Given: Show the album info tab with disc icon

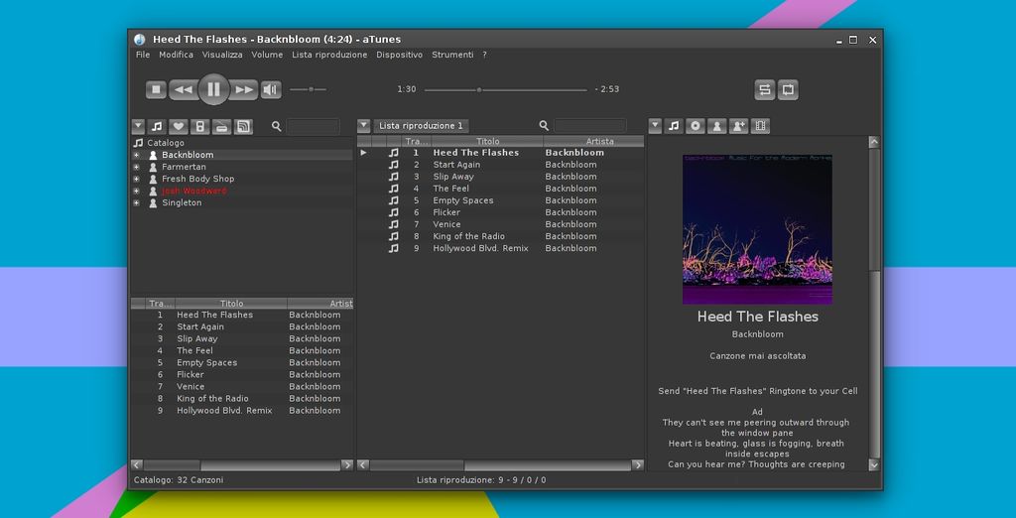Looking at the screenshot, I should pyautogui.click(x=696, y=126).
